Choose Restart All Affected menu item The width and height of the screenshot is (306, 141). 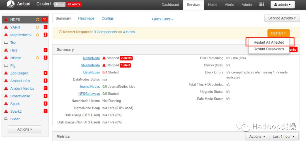tap(269, 42)
